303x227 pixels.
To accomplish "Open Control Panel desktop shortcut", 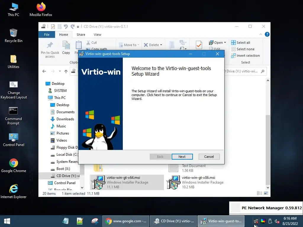I will point(14,140).
